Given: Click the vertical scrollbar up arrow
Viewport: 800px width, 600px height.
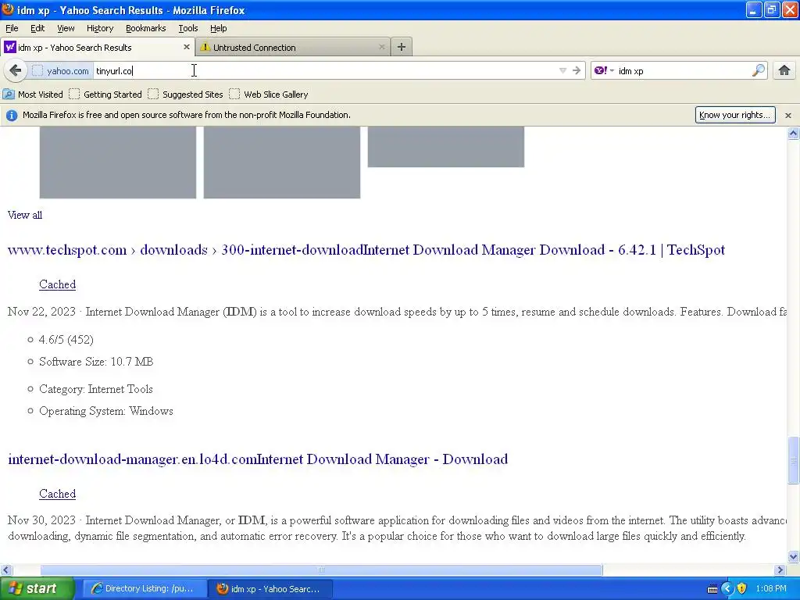Looking at the screenshot, I should [x=793, y=133].
